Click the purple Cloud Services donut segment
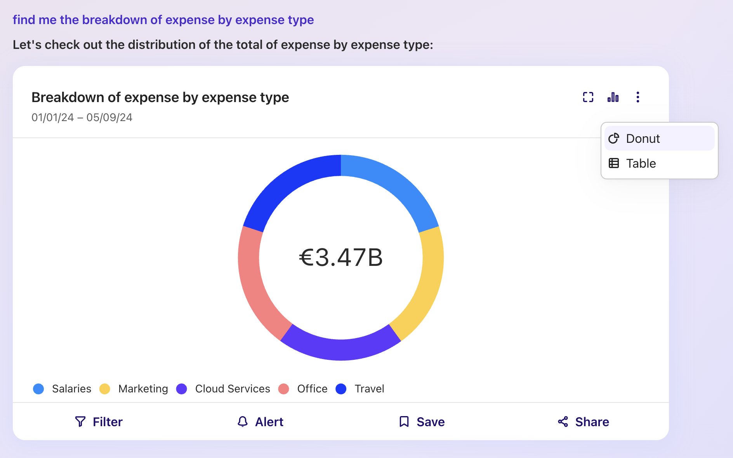This screenshot has height=458, width=733. pyautogui.click(x=341, y=349)
